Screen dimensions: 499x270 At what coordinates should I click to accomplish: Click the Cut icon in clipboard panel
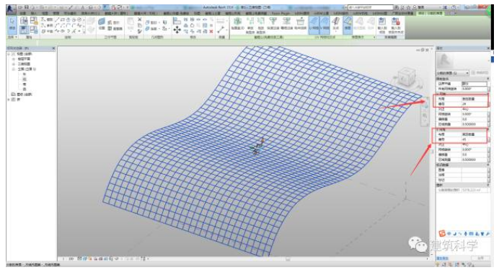(x=140, y=19)
